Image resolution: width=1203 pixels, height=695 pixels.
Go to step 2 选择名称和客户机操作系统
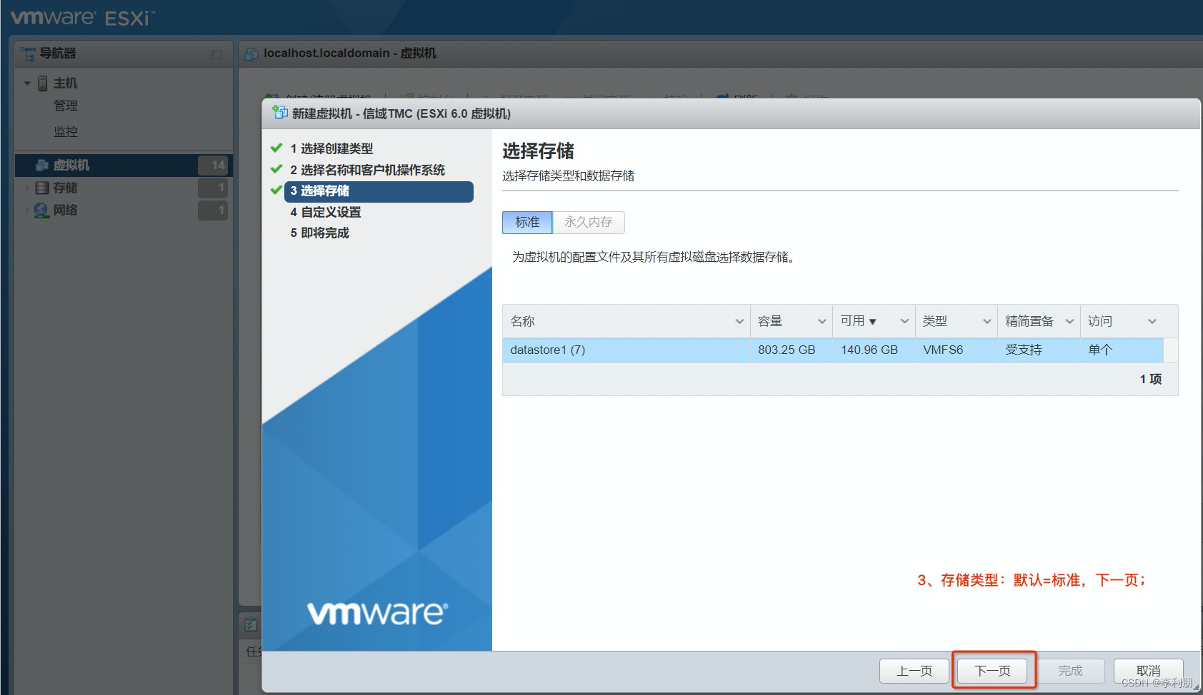tap(367, 170)
